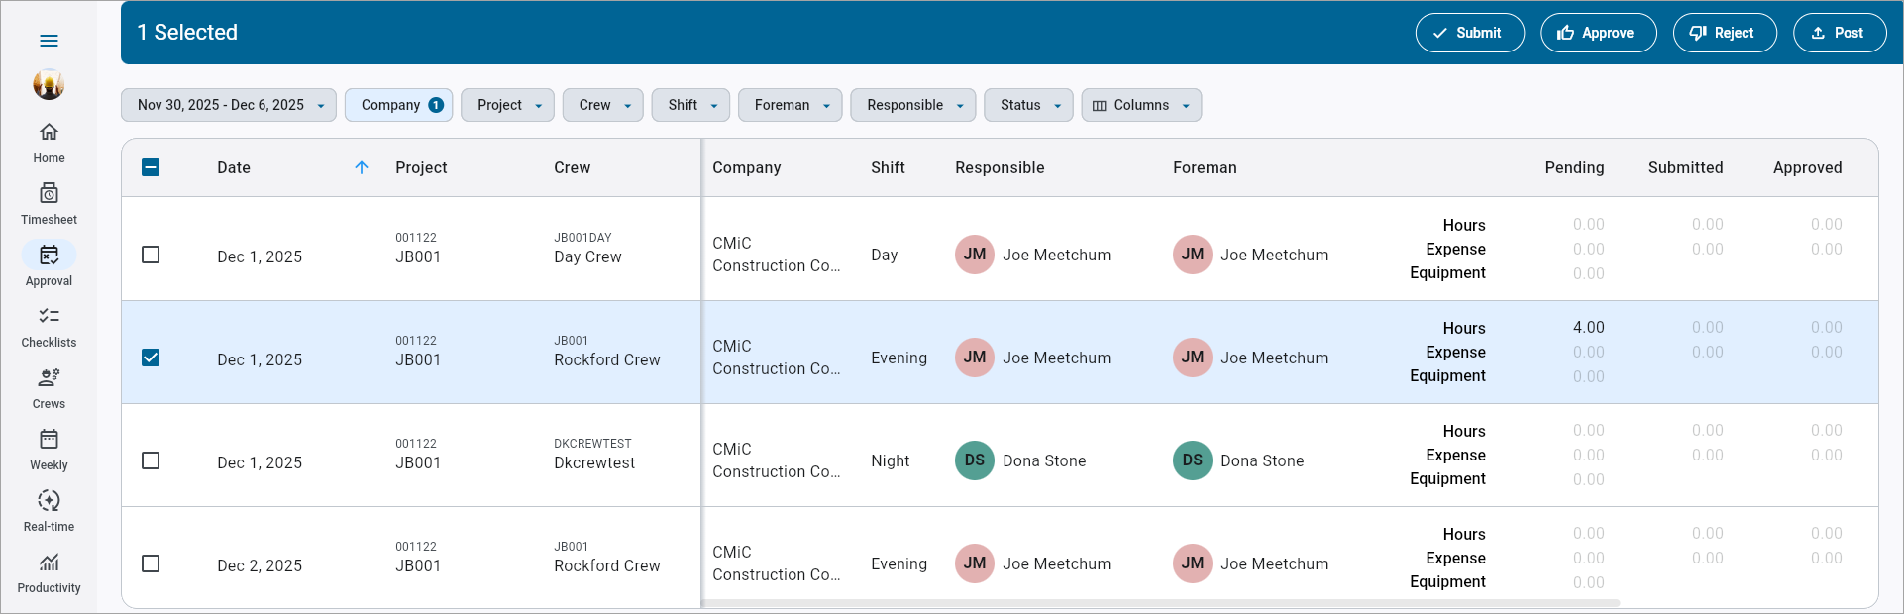Screen dimensions: 1904x614
Task: Click the Post button
Action: pos(1840,33)
